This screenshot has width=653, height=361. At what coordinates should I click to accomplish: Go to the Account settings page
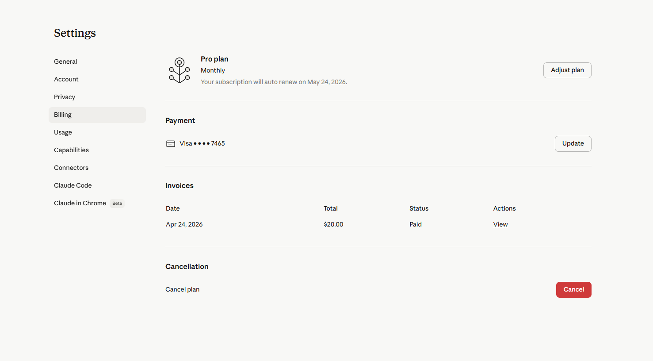[x=66, y=79]
